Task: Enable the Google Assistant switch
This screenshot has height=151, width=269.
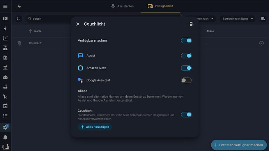Action: pos(186,80)
